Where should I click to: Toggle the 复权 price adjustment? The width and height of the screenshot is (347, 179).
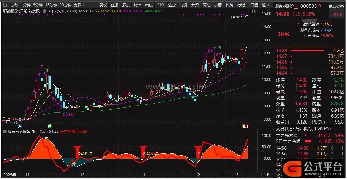pyautogui.click(x=103, y=5)
